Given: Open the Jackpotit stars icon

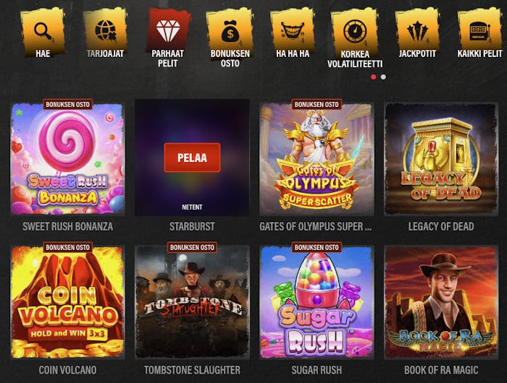Looking at the screenshot, I should point(417,31).
